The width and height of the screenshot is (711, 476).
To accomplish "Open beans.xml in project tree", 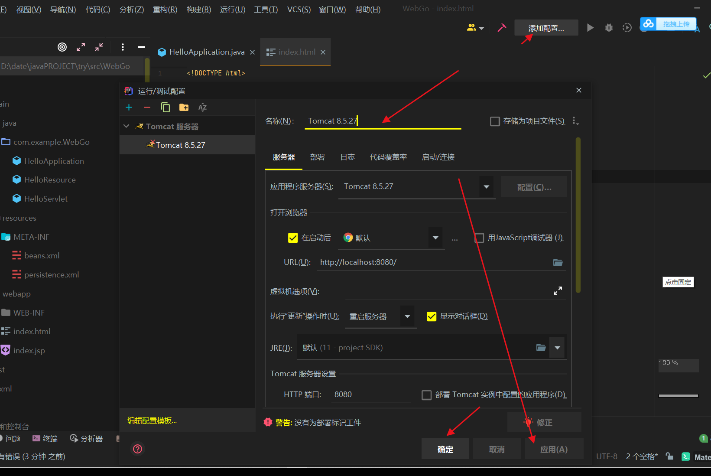I will pyautogui.click(x=42, y=255).
